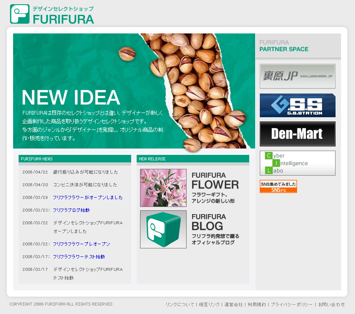Click the FURIFURA NEWS section header
355x314 pixels.
pyautogui.click(x=75, y=159)
